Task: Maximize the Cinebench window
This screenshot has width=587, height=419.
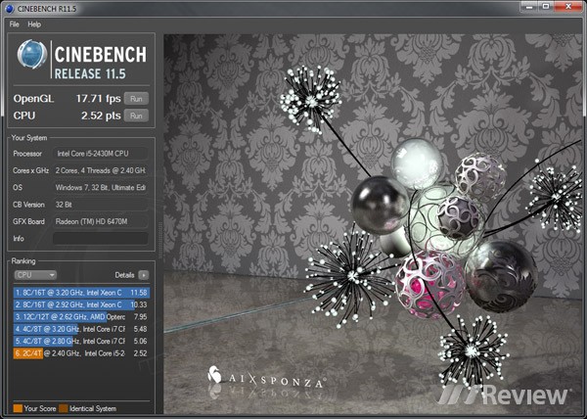Action: [x=546, y=6]
